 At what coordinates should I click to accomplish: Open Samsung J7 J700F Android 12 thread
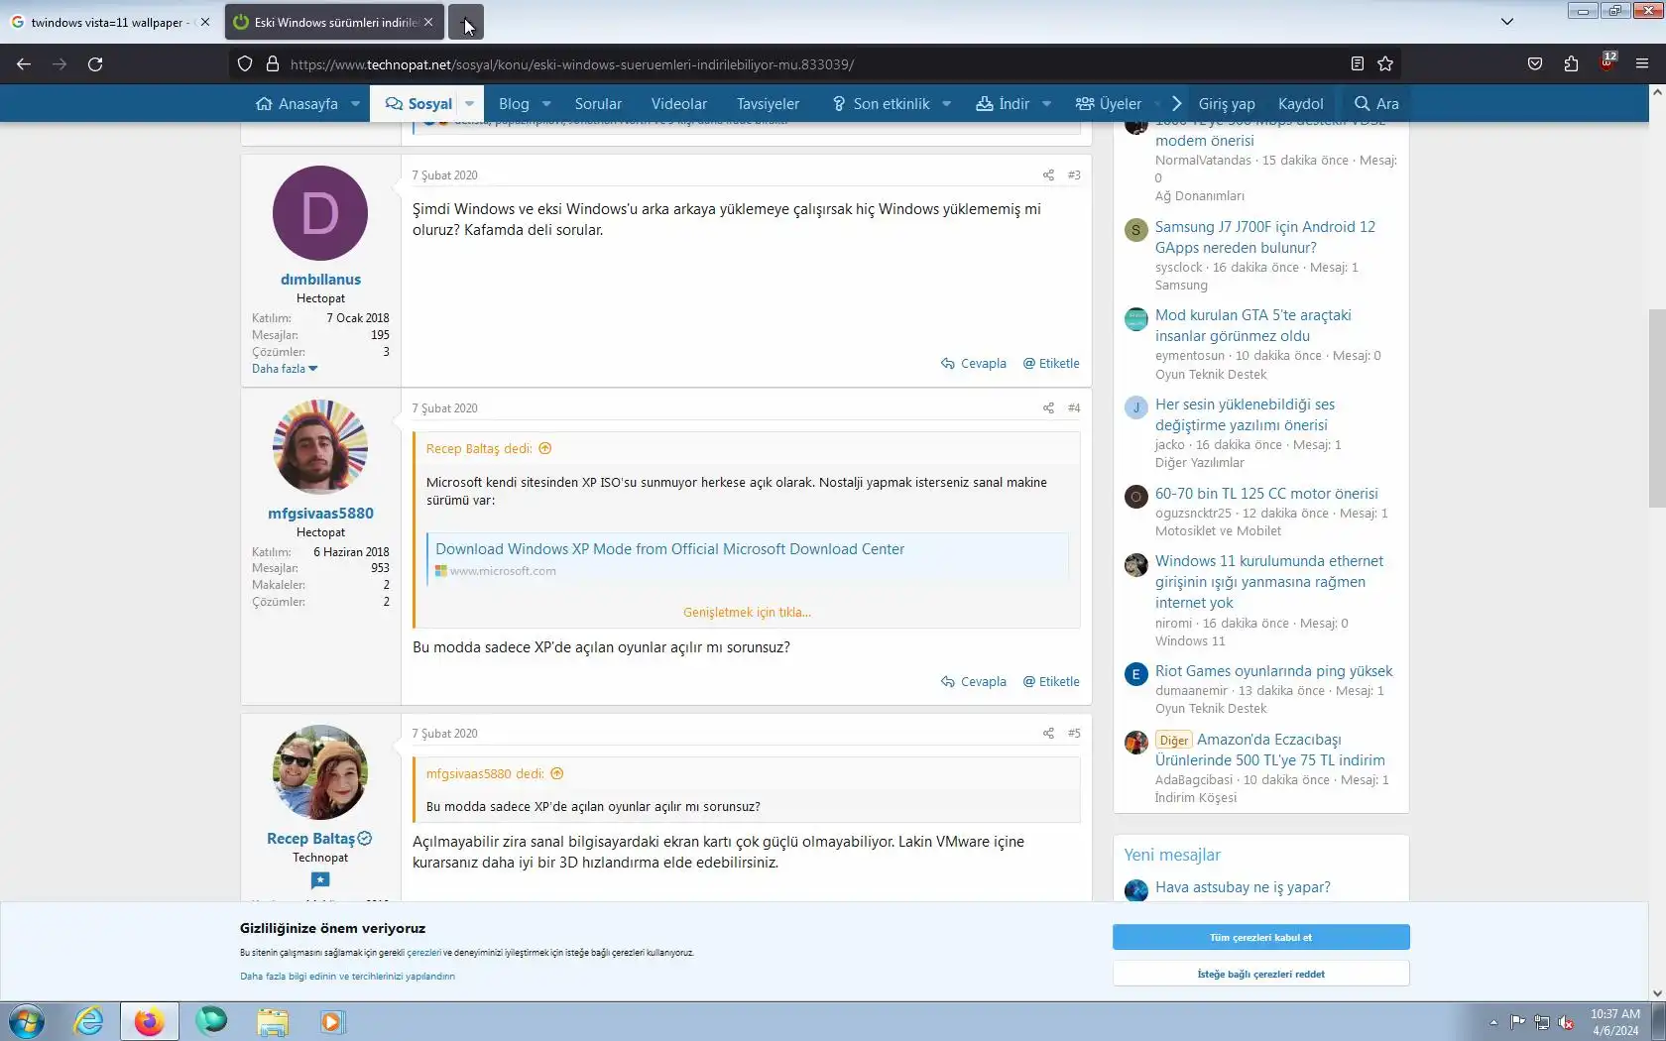[x=1264, y=237]
